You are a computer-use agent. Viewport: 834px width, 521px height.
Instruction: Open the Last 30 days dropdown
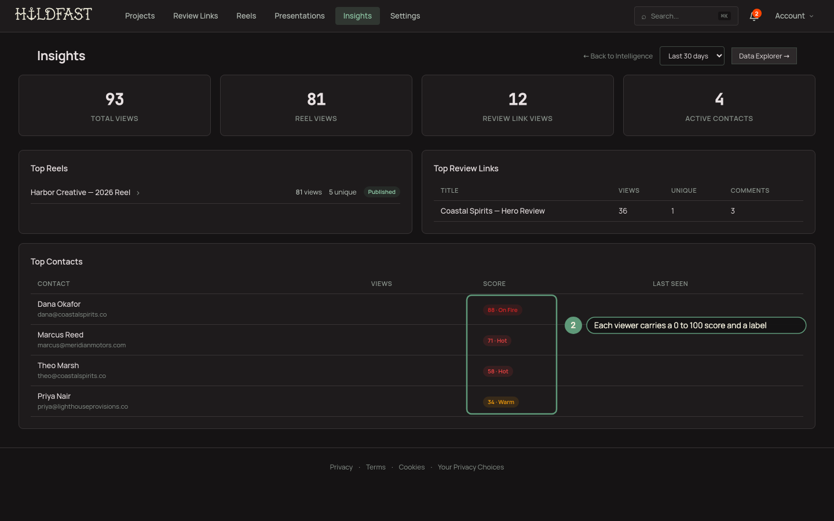(692, 56)
